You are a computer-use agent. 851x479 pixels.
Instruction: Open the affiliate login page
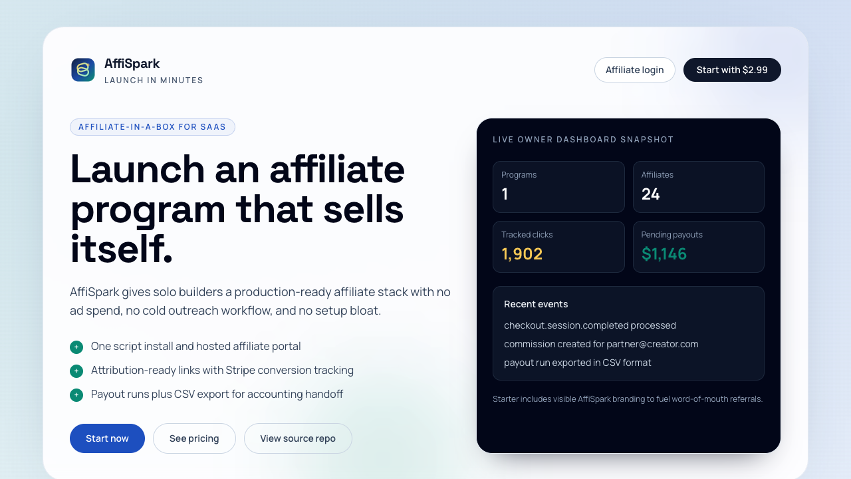coord(634,69)
